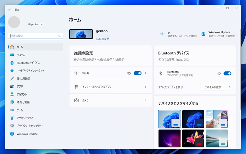Click the user profile avatar circle
This screenshot has width=246, height=154.
pos(14,22)
